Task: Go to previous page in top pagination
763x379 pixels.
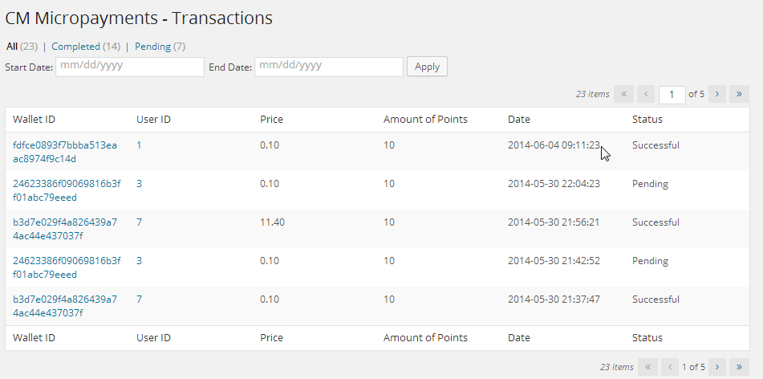Action: tap(647, 94)
